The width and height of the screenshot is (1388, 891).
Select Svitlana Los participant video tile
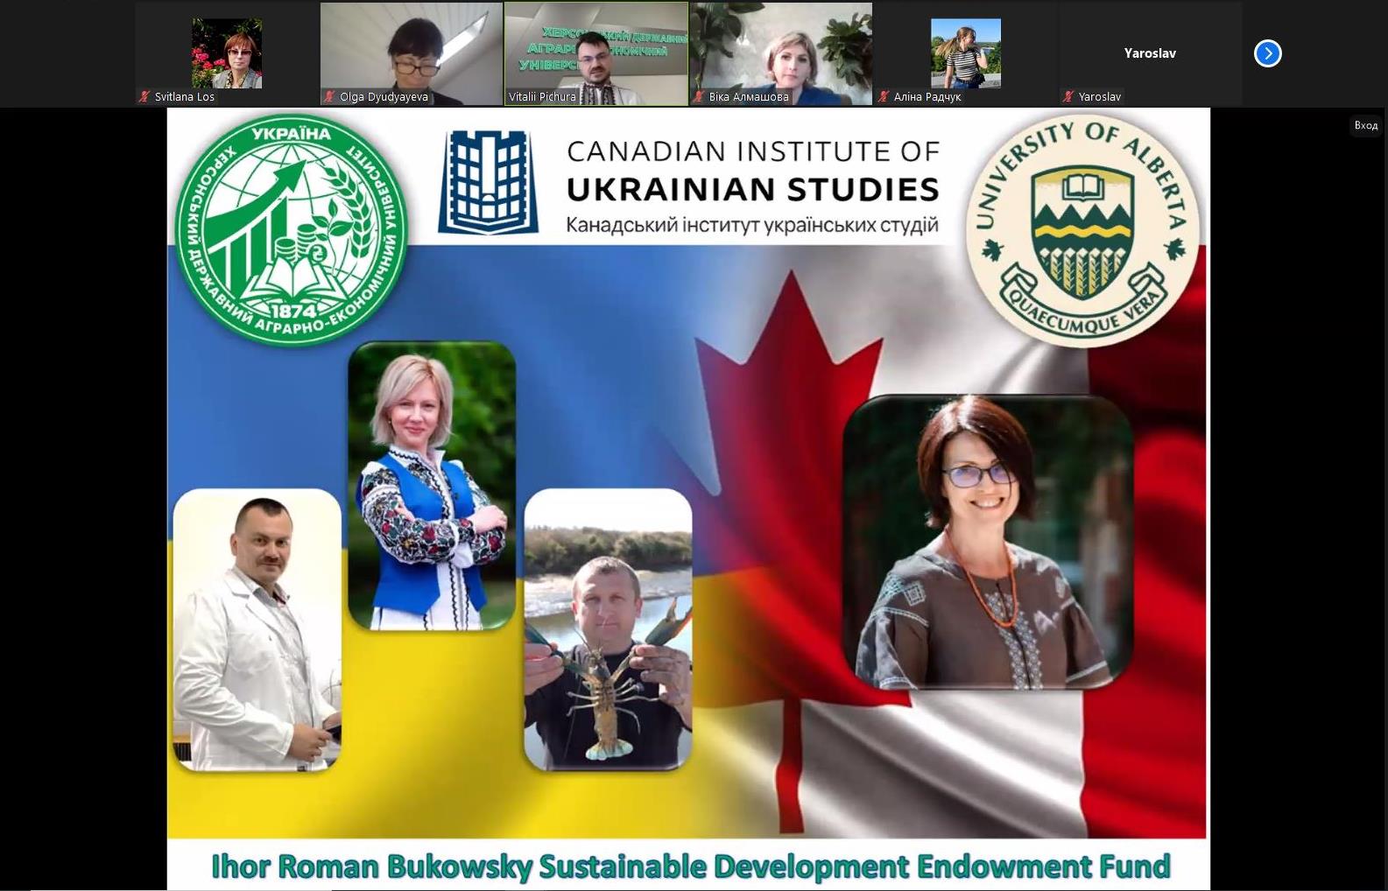click(227, 53)
